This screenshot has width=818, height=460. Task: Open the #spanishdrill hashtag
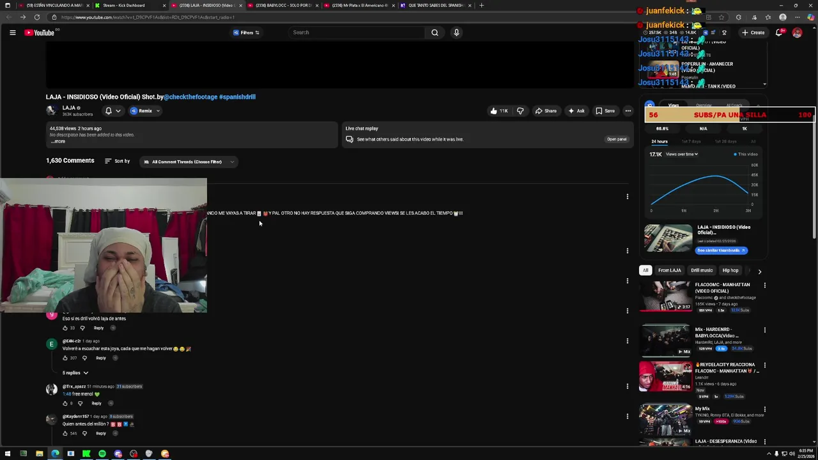237,97
